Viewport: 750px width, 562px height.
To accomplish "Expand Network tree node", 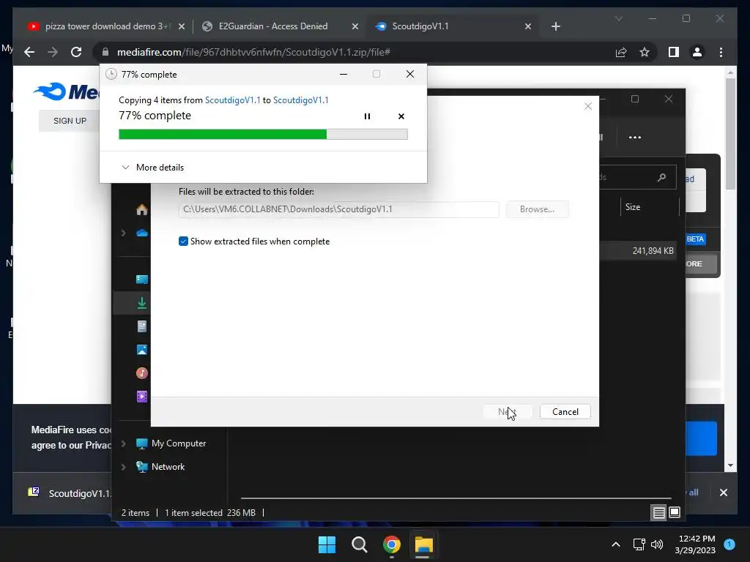I will 123,467.
